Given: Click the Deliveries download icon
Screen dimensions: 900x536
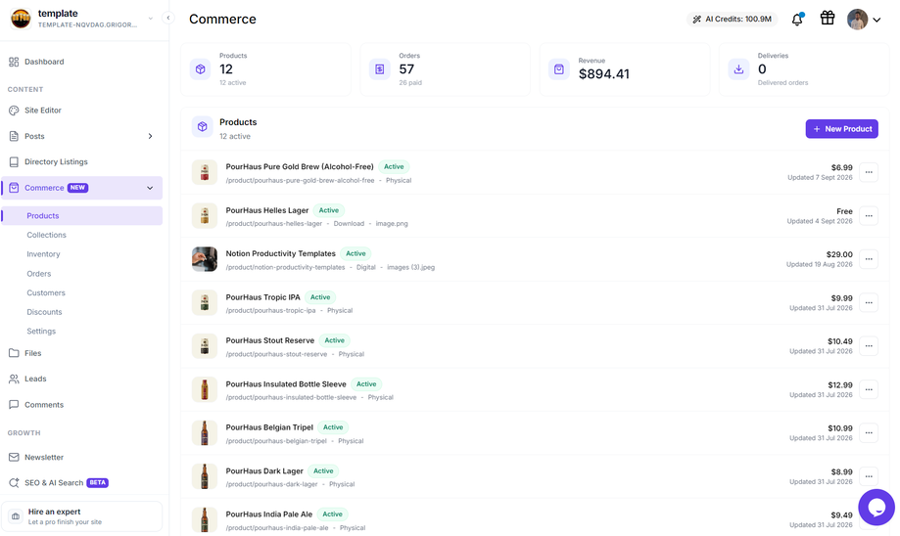Looking at the screenshot, I should point(738,69).
